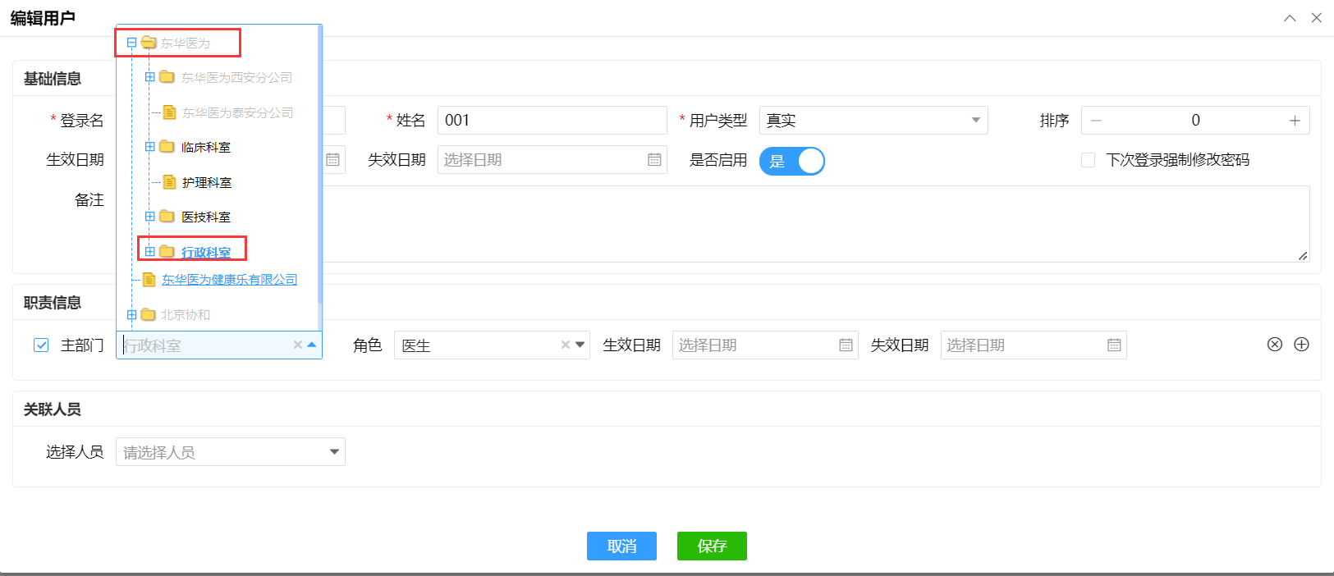Screen dimensions: 1334x576
Task: Expand the 行政科室 tree node
Action: [150, 252]
